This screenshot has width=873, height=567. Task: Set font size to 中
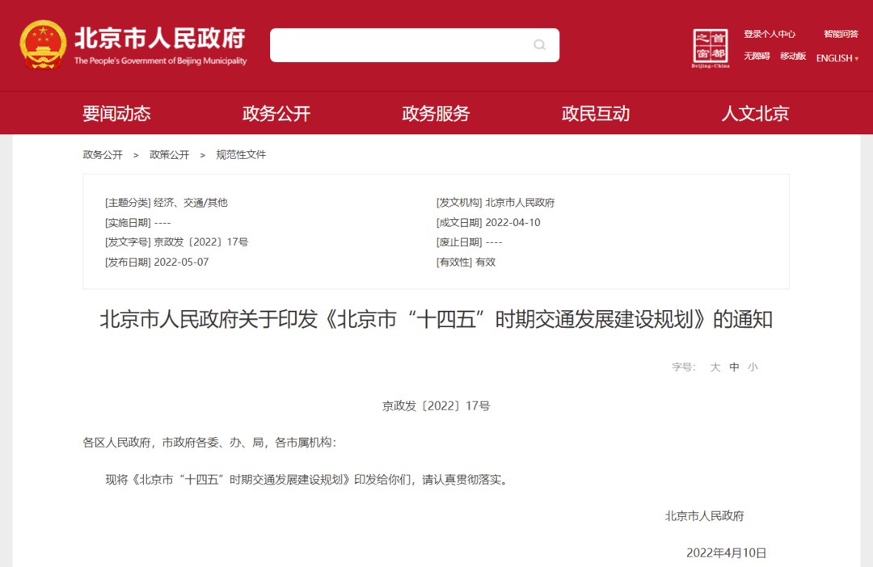(x=734, y=367)
